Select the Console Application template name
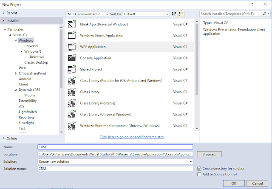The height and width of the screenshot is (189, 272). pos(95,58)
